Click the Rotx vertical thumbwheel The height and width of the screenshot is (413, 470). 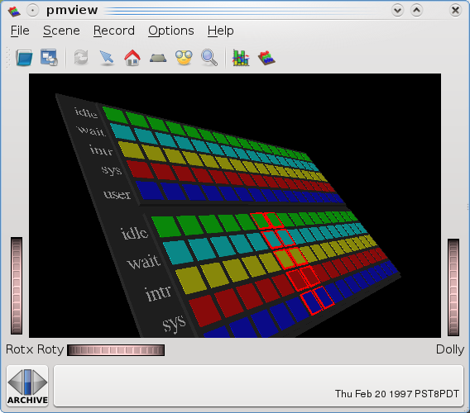coord(17,286)
